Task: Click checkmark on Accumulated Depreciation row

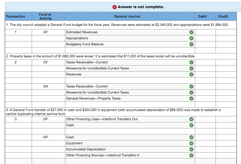Action: point(191,149)
